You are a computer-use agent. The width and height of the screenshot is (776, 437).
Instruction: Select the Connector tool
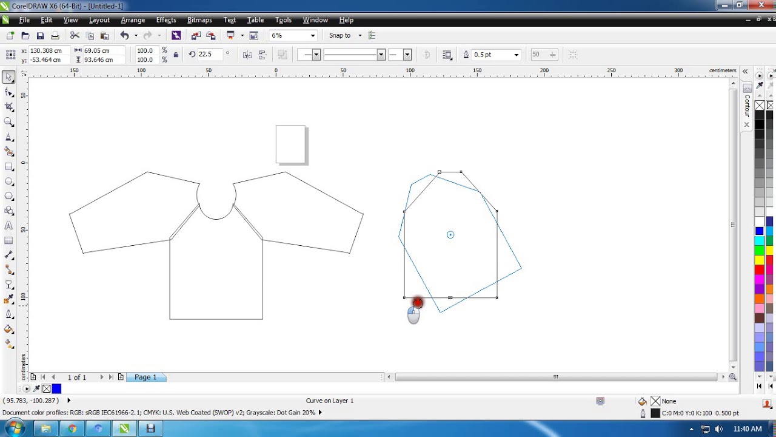coord(9,271)
